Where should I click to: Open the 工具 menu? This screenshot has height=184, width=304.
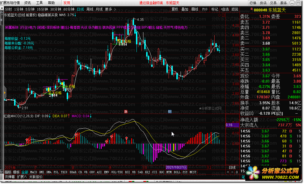39,3
